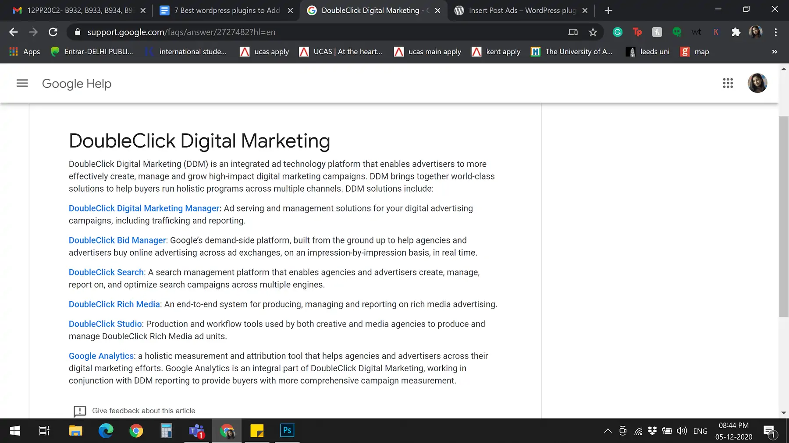Open the kent apply bookmark
The width and height of the screenshot is (789, 443).
(496, 52)
